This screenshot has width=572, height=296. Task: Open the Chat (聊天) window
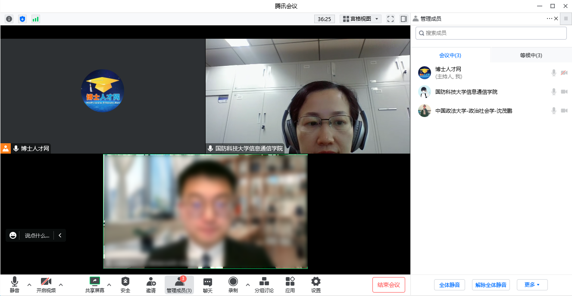click(208, 285)
